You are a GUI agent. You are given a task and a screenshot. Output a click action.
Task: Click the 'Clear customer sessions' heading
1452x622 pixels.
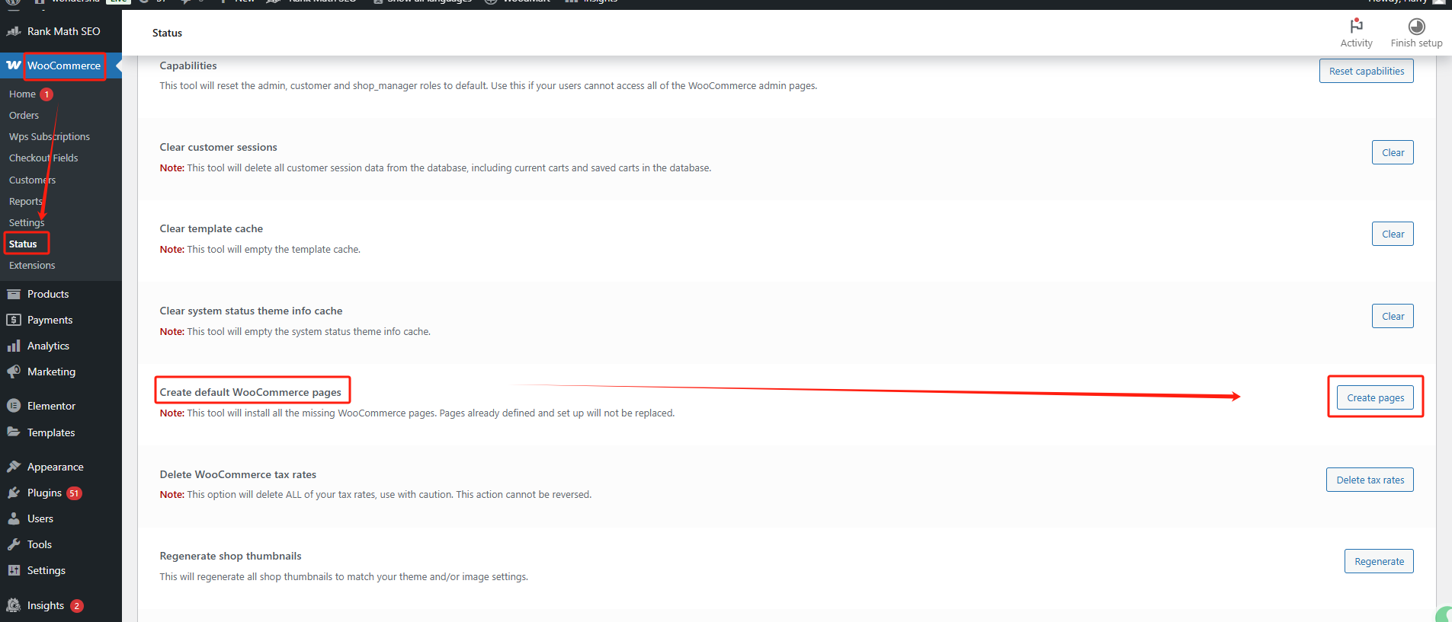[219, 147]
